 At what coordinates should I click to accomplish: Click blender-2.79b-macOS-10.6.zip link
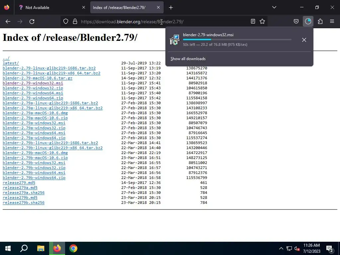pyautogui.click(x=35, y=158)
